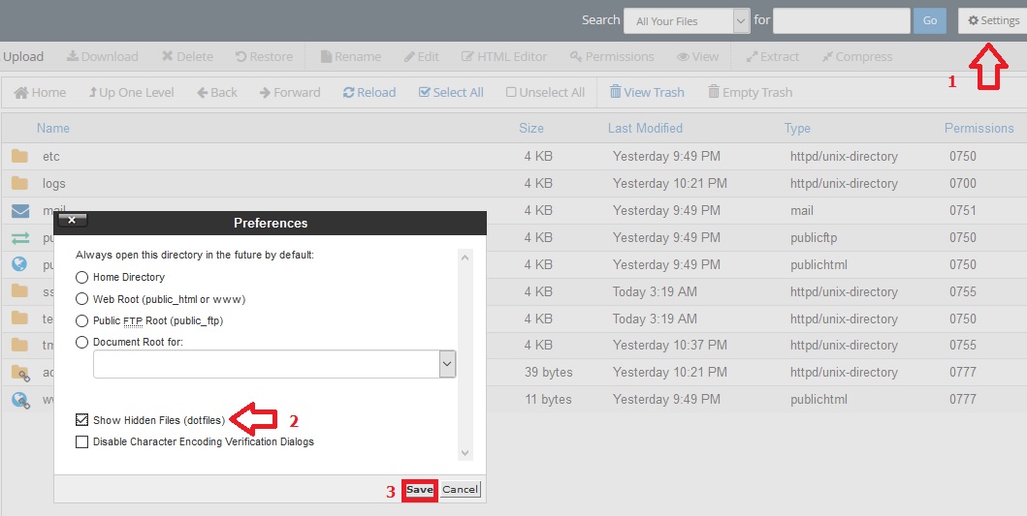
Task: Sort by the Type column header
Action: coord(797,128)
